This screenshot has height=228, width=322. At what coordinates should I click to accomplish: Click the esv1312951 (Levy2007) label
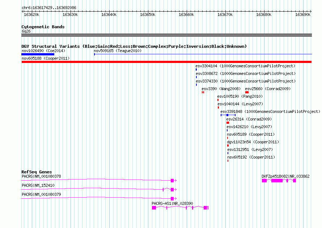point(250,149)
